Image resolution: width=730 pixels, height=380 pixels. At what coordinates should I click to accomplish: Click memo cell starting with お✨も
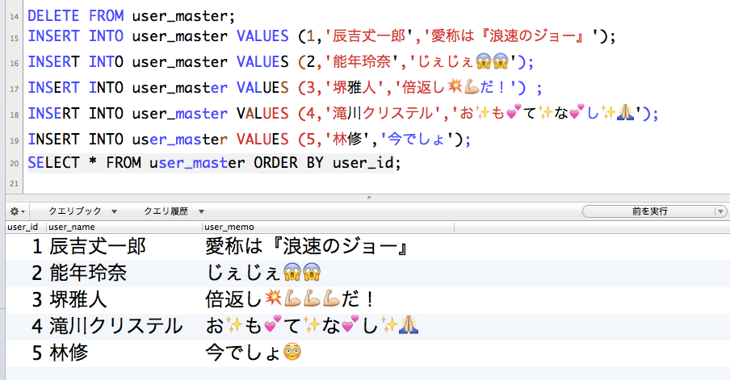(x=312, y=326)
